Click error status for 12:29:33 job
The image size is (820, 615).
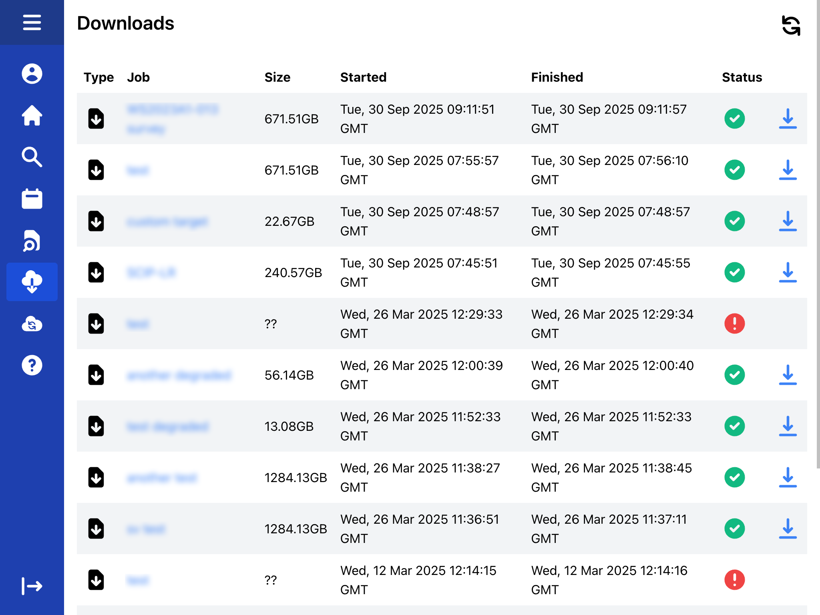734,324
